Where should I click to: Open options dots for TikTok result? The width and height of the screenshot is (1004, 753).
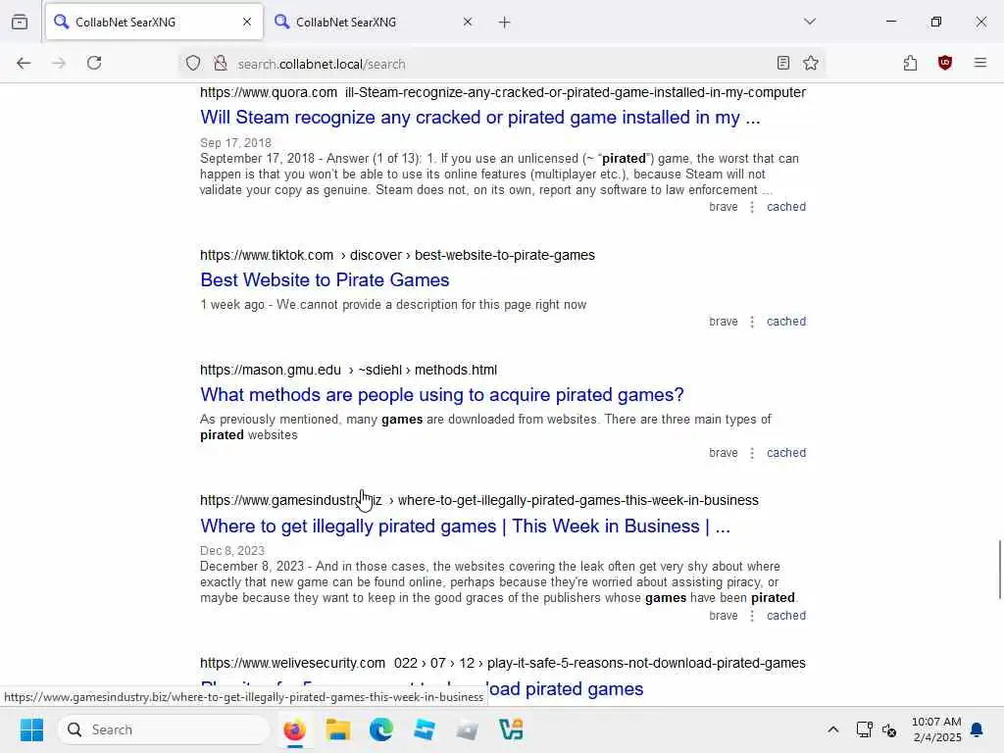(x=752, y=322)
